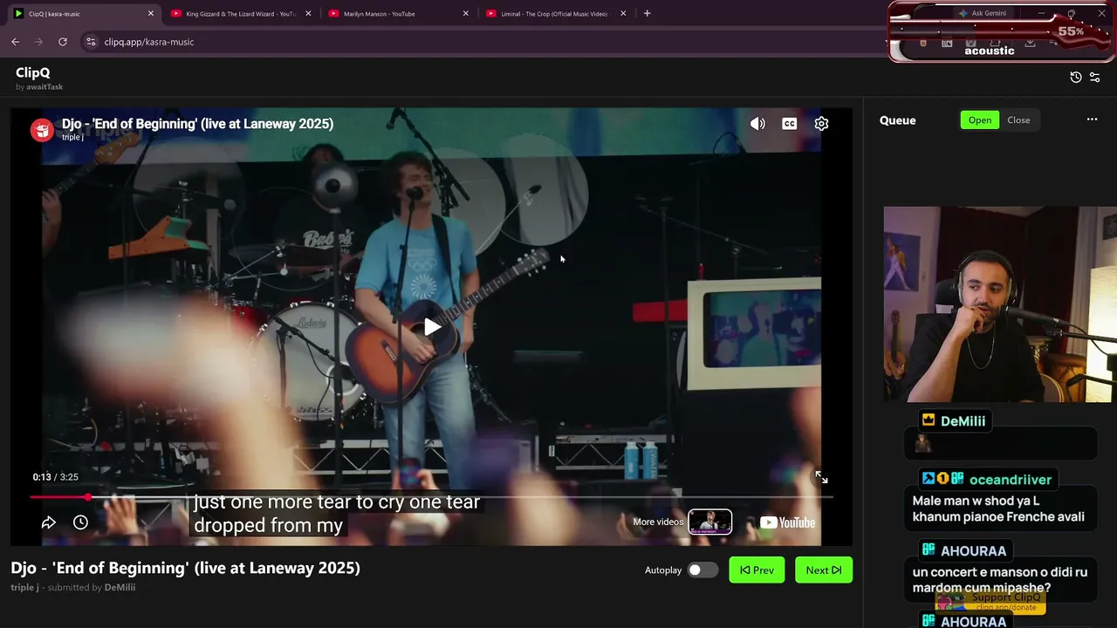Set the queue to Close
Image resolution: width=1117 pixels, height=628 pixels.
[x=1018, y=120]
